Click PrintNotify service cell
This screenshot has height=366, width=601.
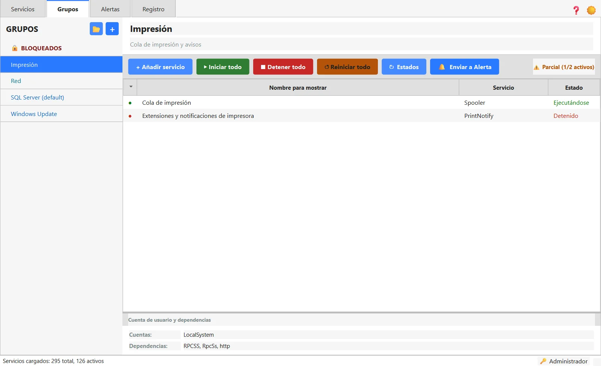coord(479,116)
